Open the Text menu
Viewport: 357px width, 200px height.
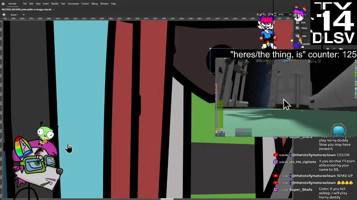[x=63, y=4]
